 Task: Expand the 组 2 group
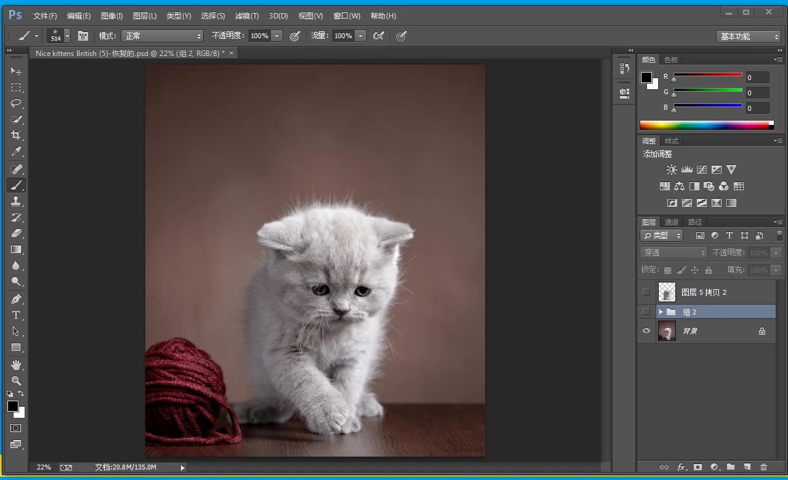tap(661, 312)
